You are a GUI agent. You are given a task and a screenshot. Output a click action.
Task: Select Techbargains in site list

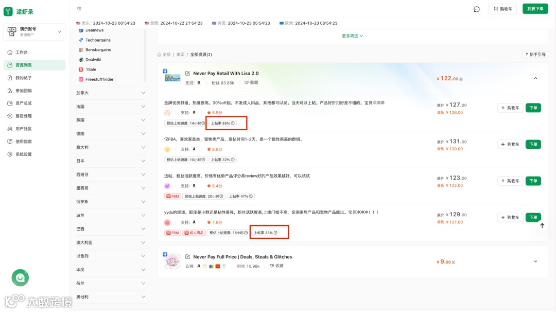[x=98, y=40]
